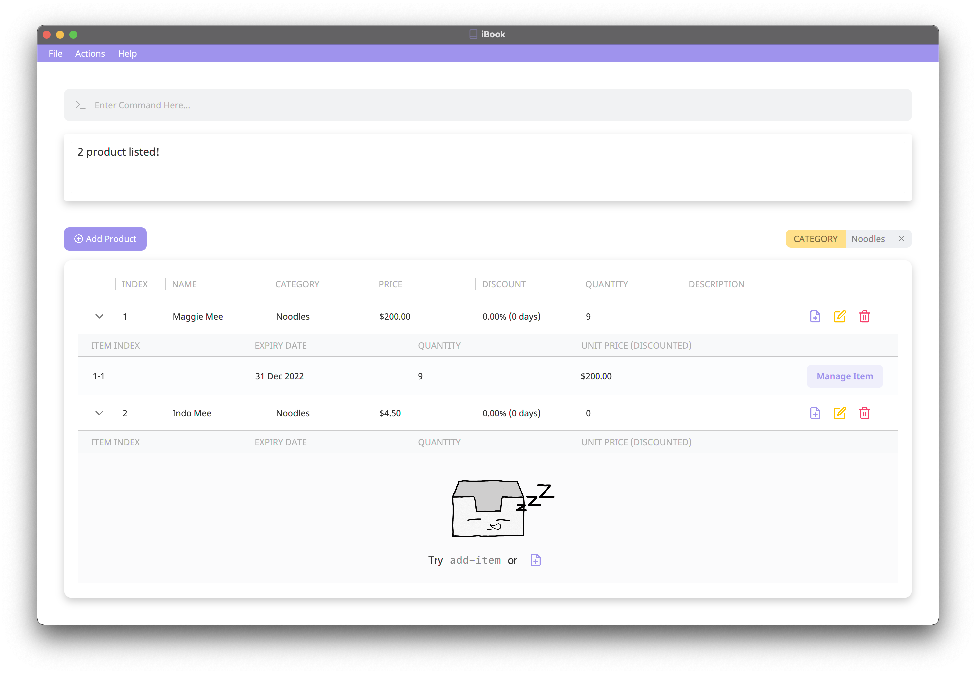Click the CATEGORY filter tag label
The width and height of the screenshot is (976, 674).
point(815,239)
